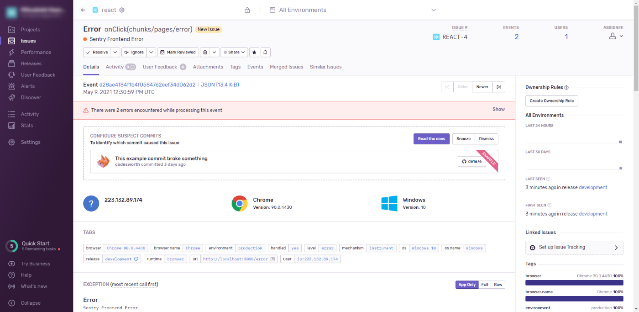
Task: Click browser tag value Chrome 90.0.4430
Action: (126, 248)
